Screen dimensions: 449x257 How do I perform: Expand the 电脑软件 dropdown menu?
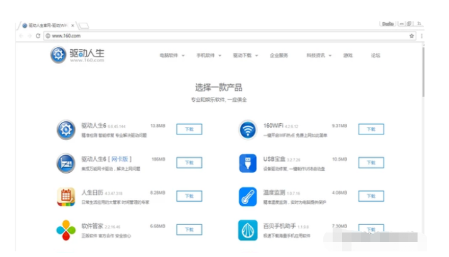tap(172, 55)
